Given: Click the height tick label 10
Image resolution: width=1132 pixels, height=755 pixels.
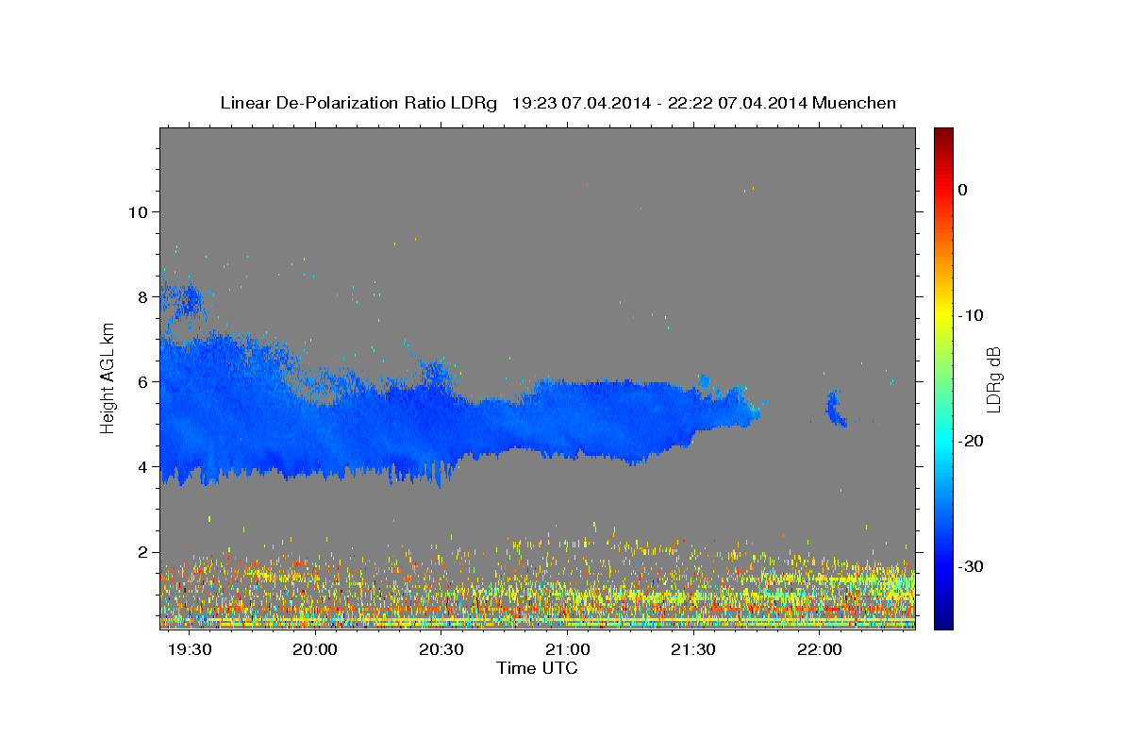Looking at the screenshot, I should click(138, 211).
